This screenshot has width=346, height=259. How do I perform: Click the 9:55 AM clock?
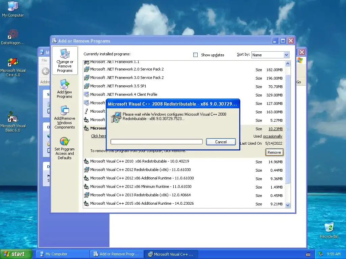tap(333, 254)
